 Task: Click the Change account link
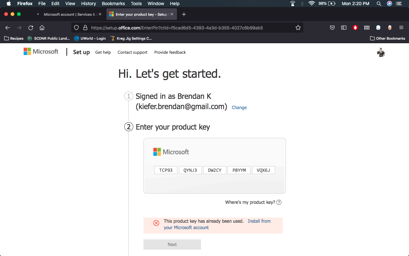[239, 108]
